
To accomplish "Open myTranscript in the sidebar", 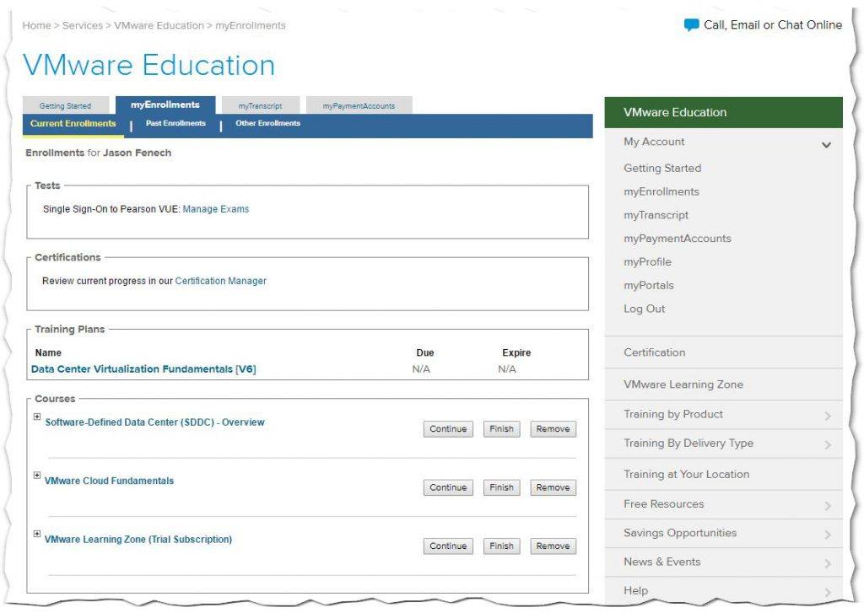I will [656, 215].
